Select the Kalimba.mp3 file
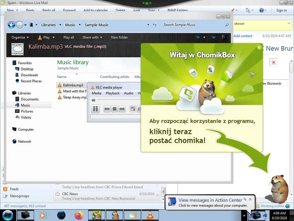The image size is (294, 221). click(71, 85)
